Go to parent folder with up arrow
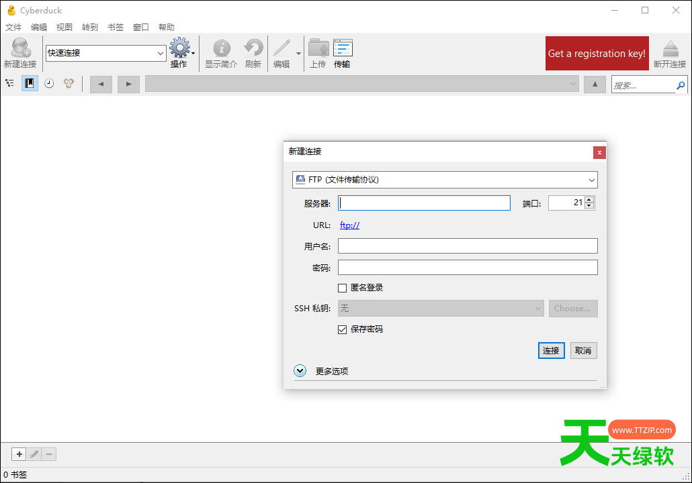The image size is (692, 483). (595, 84)
